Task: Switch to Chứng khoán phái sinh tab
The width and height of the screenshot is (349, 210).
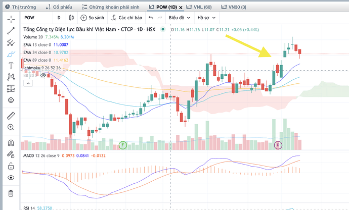Action: [110, 7]
